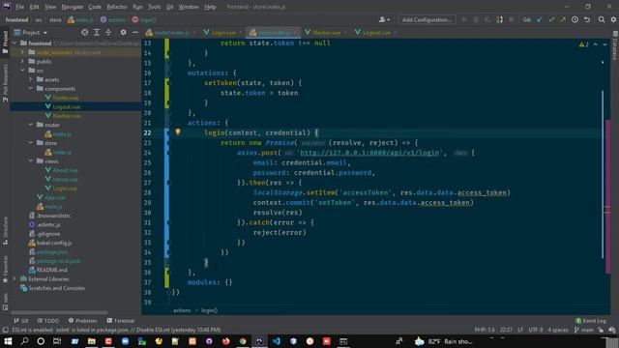Open the Database side tool window
The image size is (619, 348).
(x=615, y=46)
